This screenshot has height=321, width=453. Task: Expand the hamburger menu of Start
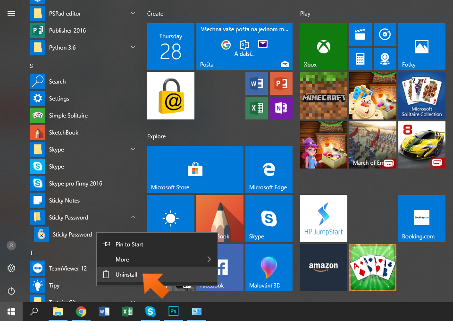coord(11,14)
